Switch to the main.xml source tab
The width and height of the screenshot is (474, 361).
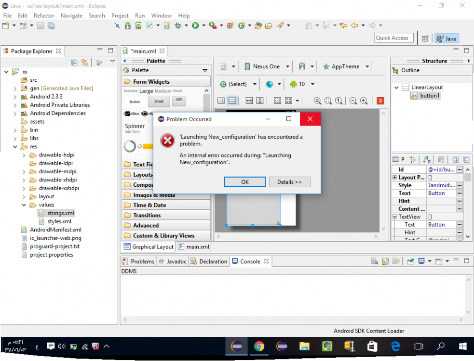[194, 246]
